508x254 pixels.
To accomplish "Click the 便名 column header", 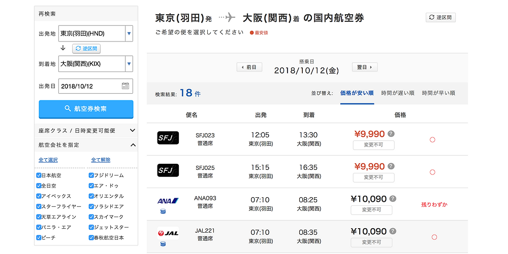I will pyautogui.click(x=192, y=115).
